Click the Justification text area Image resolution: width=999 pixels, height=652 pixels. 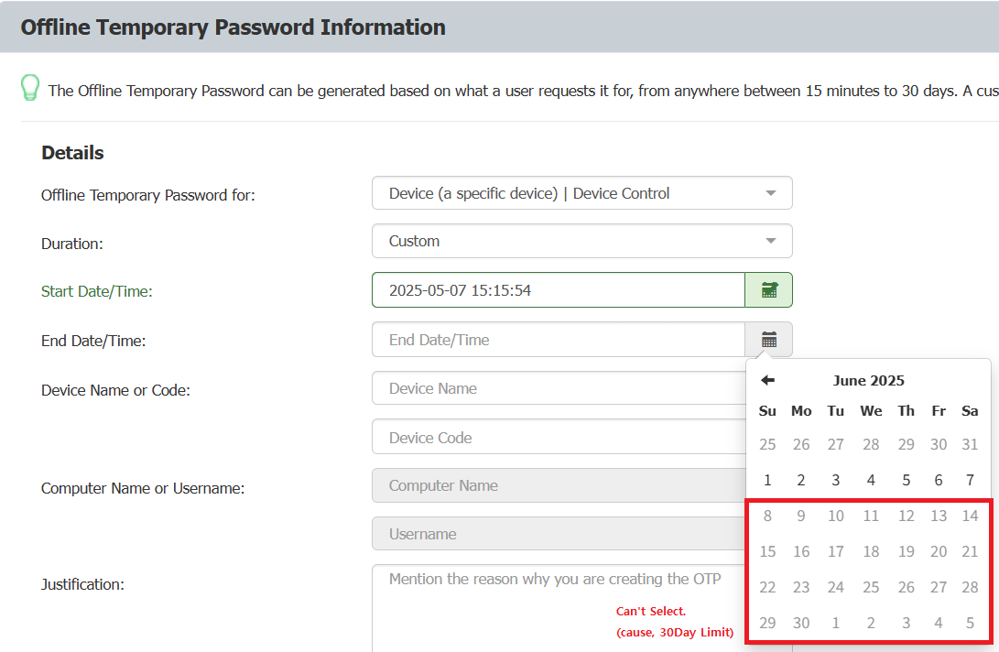tap(559, 609)
